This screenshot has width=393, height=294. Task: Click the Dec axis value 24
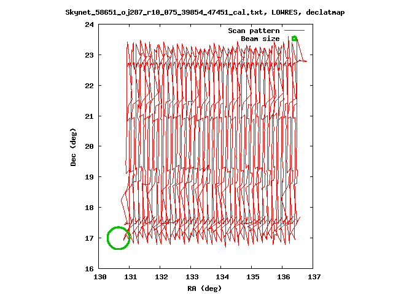point(90,24)
